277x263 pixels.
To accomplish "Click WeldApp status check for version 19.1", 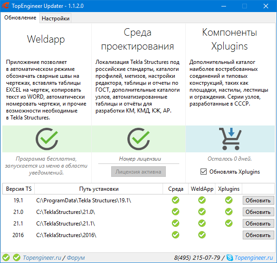I will coord(202,200).
